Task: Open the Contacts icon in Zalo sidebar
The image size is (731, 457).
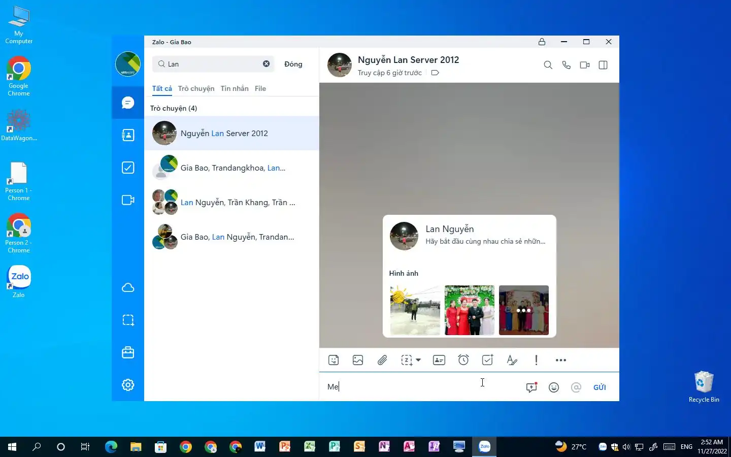Action: [128, 135]
